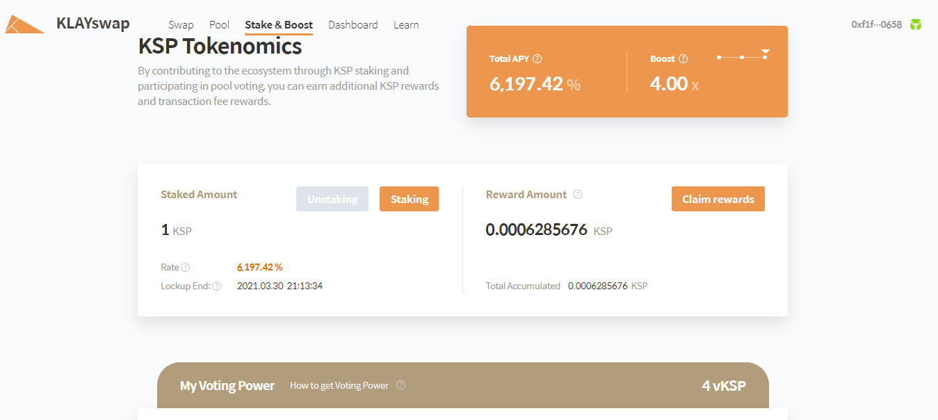The image size is (938, 420).
Task: Click the Total Accumulated value
Action: [608, 286]
